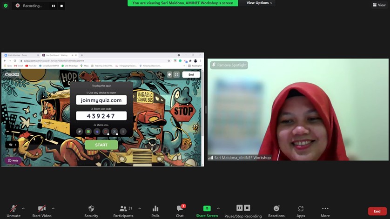Open the browser profile avatar
Viewport: 390px width, 219px height.
(195, 60)
